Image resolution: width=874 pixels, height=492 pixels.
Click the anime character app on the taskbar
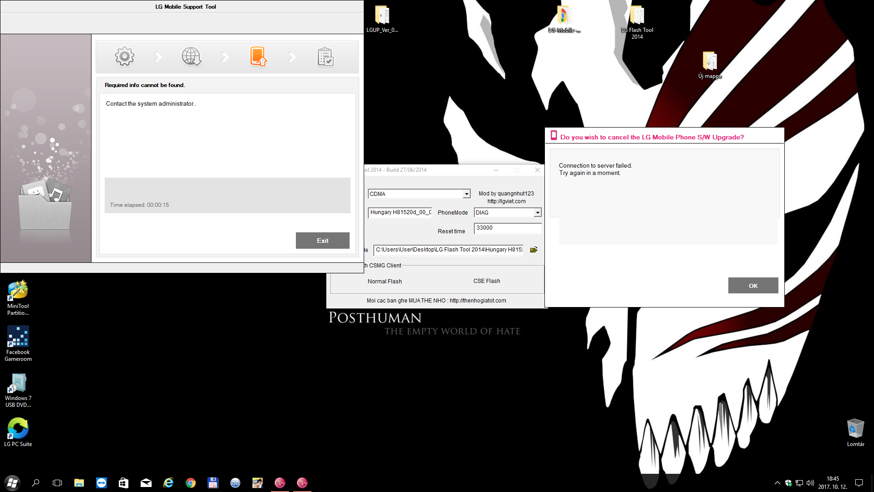[x=258, y=483]
